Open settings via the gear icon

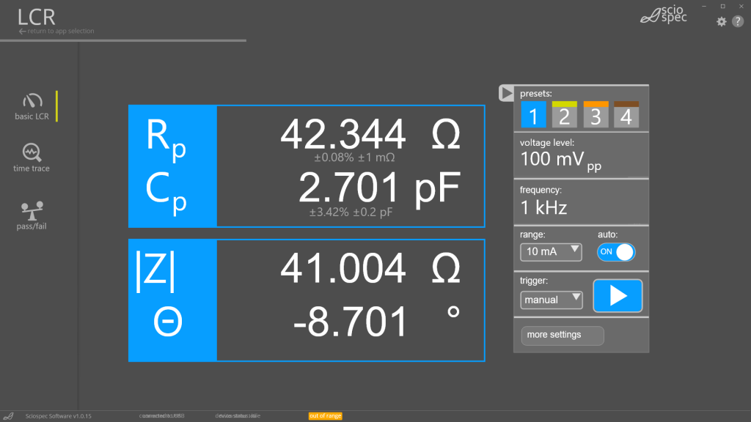point(721,22)
